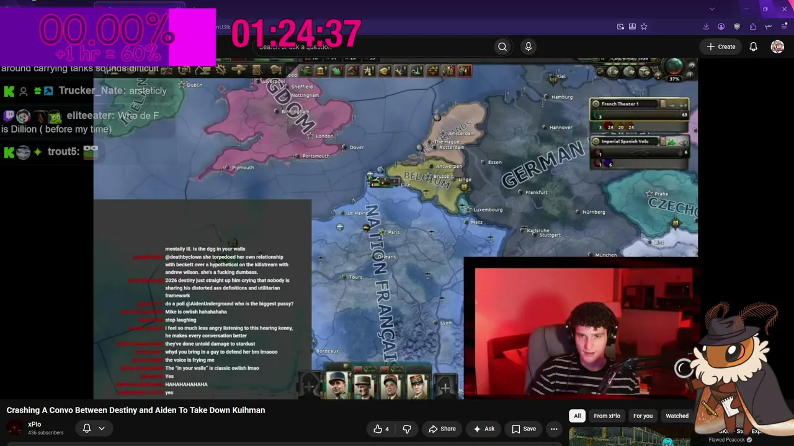Image resolution: width=794 pixels, height=446 pixels.
Task: Click the Bordeaux city label on map
Action: point(328,351)
